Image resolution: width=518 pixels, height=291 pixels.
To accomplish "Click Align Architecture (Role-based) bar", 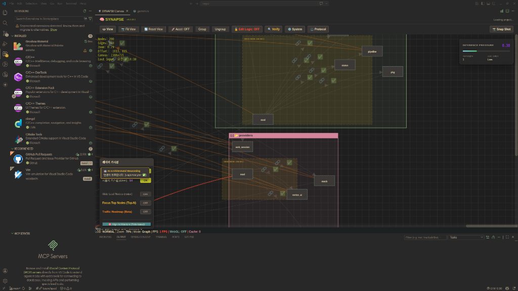I will pos(126,224).
